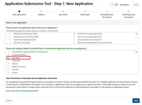This screenshot has height=105, width=142.
Task: Check Site Plan Control (SA) option
Action: [10, 43]
